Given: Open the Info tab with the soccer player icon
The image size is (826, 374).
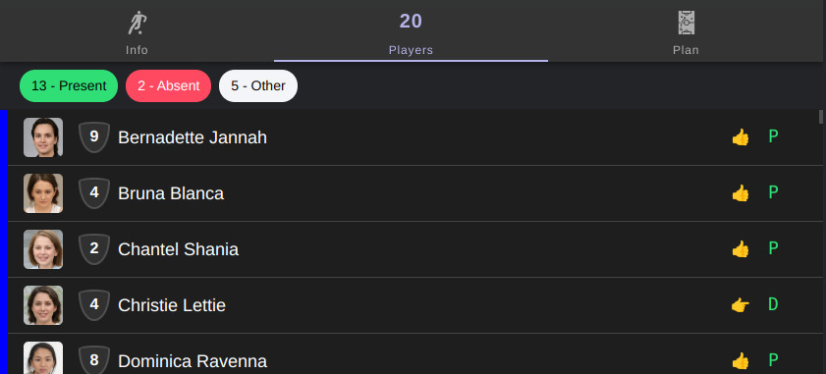Looking at the screenshot, I should pyautogui.click(x=137, y=31).
